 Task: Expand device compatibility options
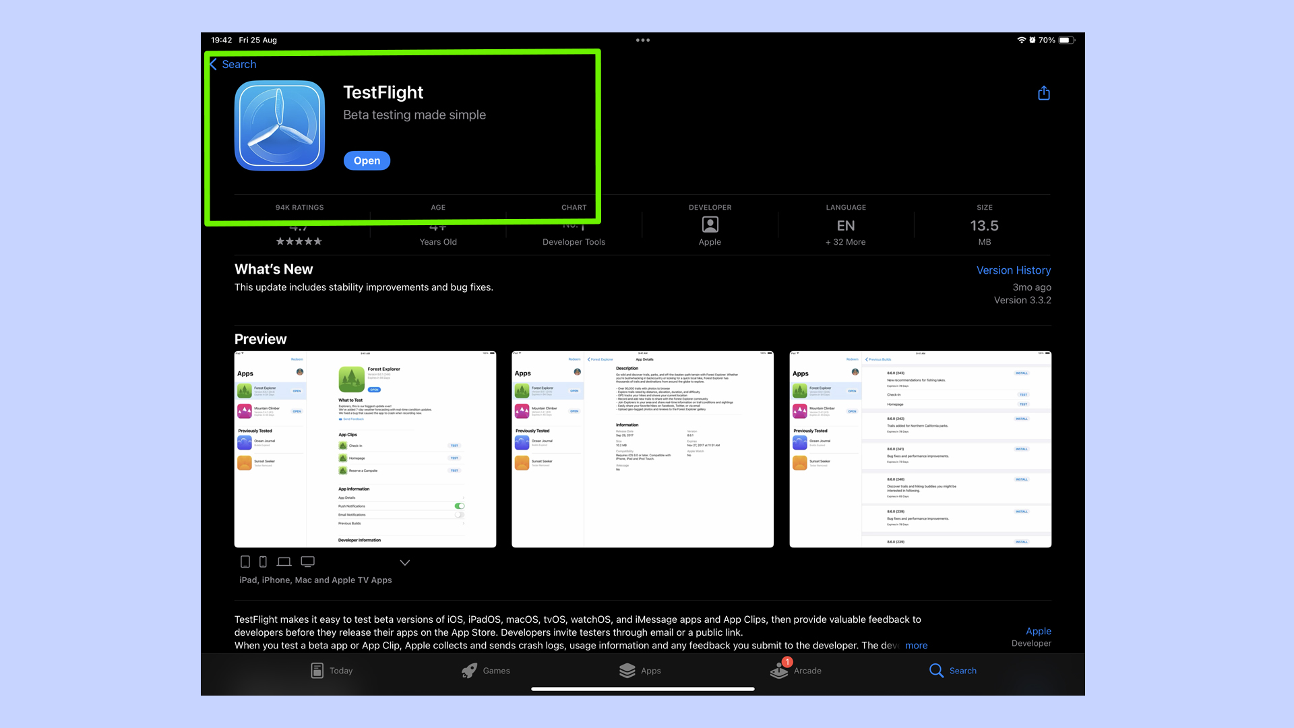click(x=405, y=562)
